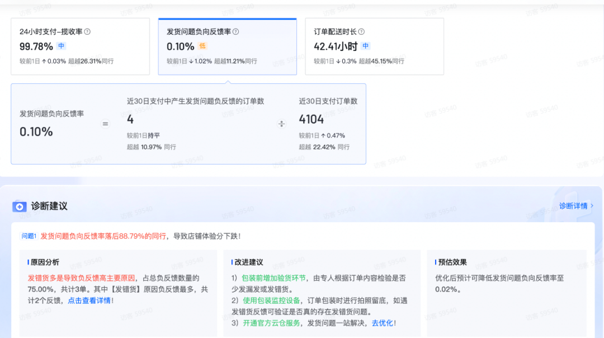
Task: Click the equals sign icon in formula
Action: (105, 124)
